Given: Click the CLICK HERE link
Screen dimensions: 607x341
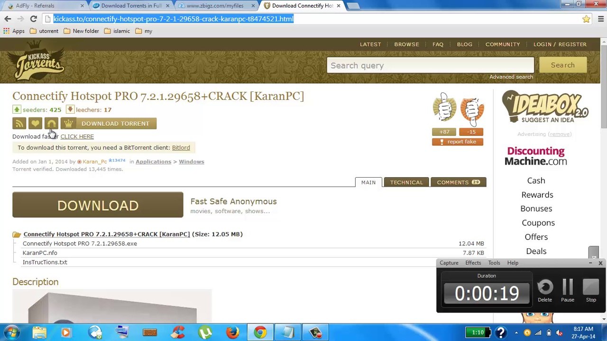Looking at the screenshot, I should (x=77, y=136).
